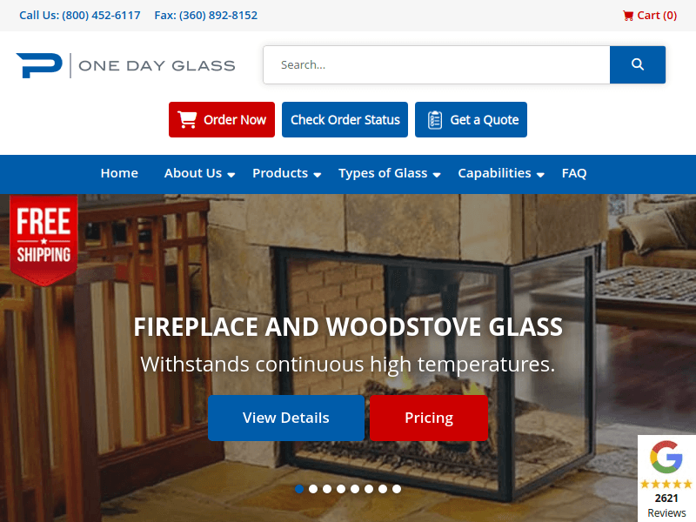Focus the Search text field
Screen dimensions: 696x522
[437, 64]
